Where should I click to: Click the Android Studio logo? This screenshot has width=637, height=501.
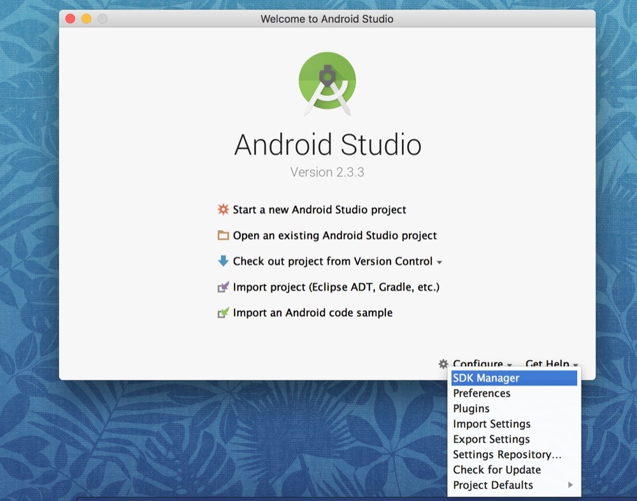point(327,83)
